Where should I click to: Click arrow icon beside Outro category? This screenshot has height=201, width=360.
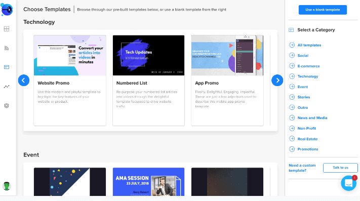tap(292, 107)
